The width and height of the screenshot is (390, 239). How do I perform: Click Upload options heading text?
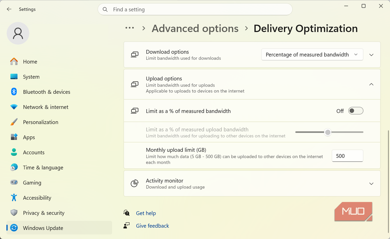click(x=164, y=78)
